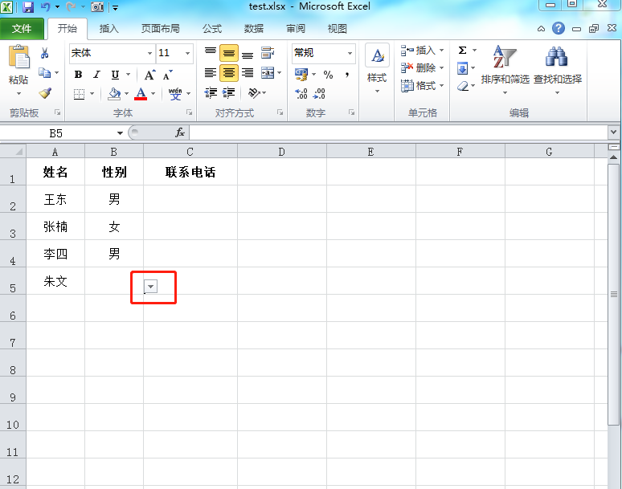Toggle middle vertical alignment

229,53
